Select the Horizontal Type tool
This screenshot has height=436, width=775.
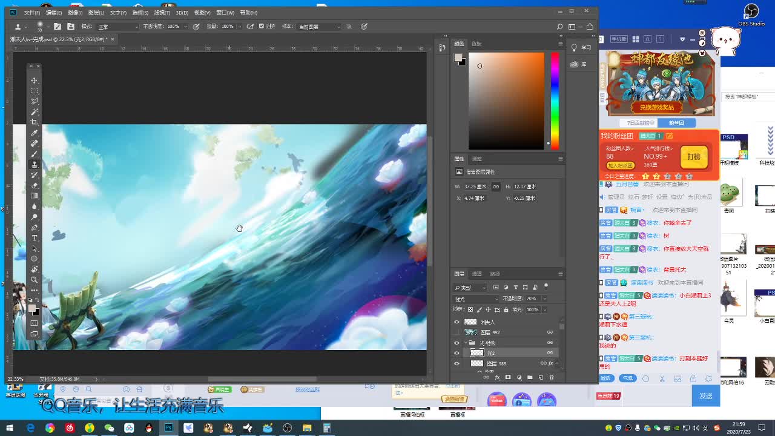click(x=35, y=238)
